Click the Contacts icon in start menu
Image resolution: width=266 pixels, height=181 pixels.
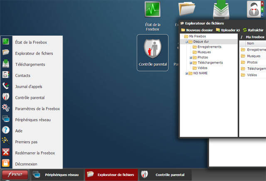[x=6, y=75]
